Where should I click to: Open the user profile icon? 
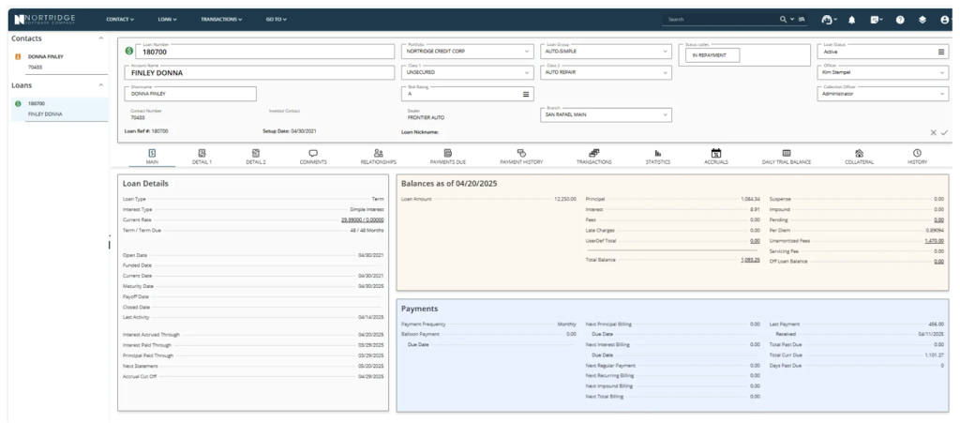coord(945,20)
